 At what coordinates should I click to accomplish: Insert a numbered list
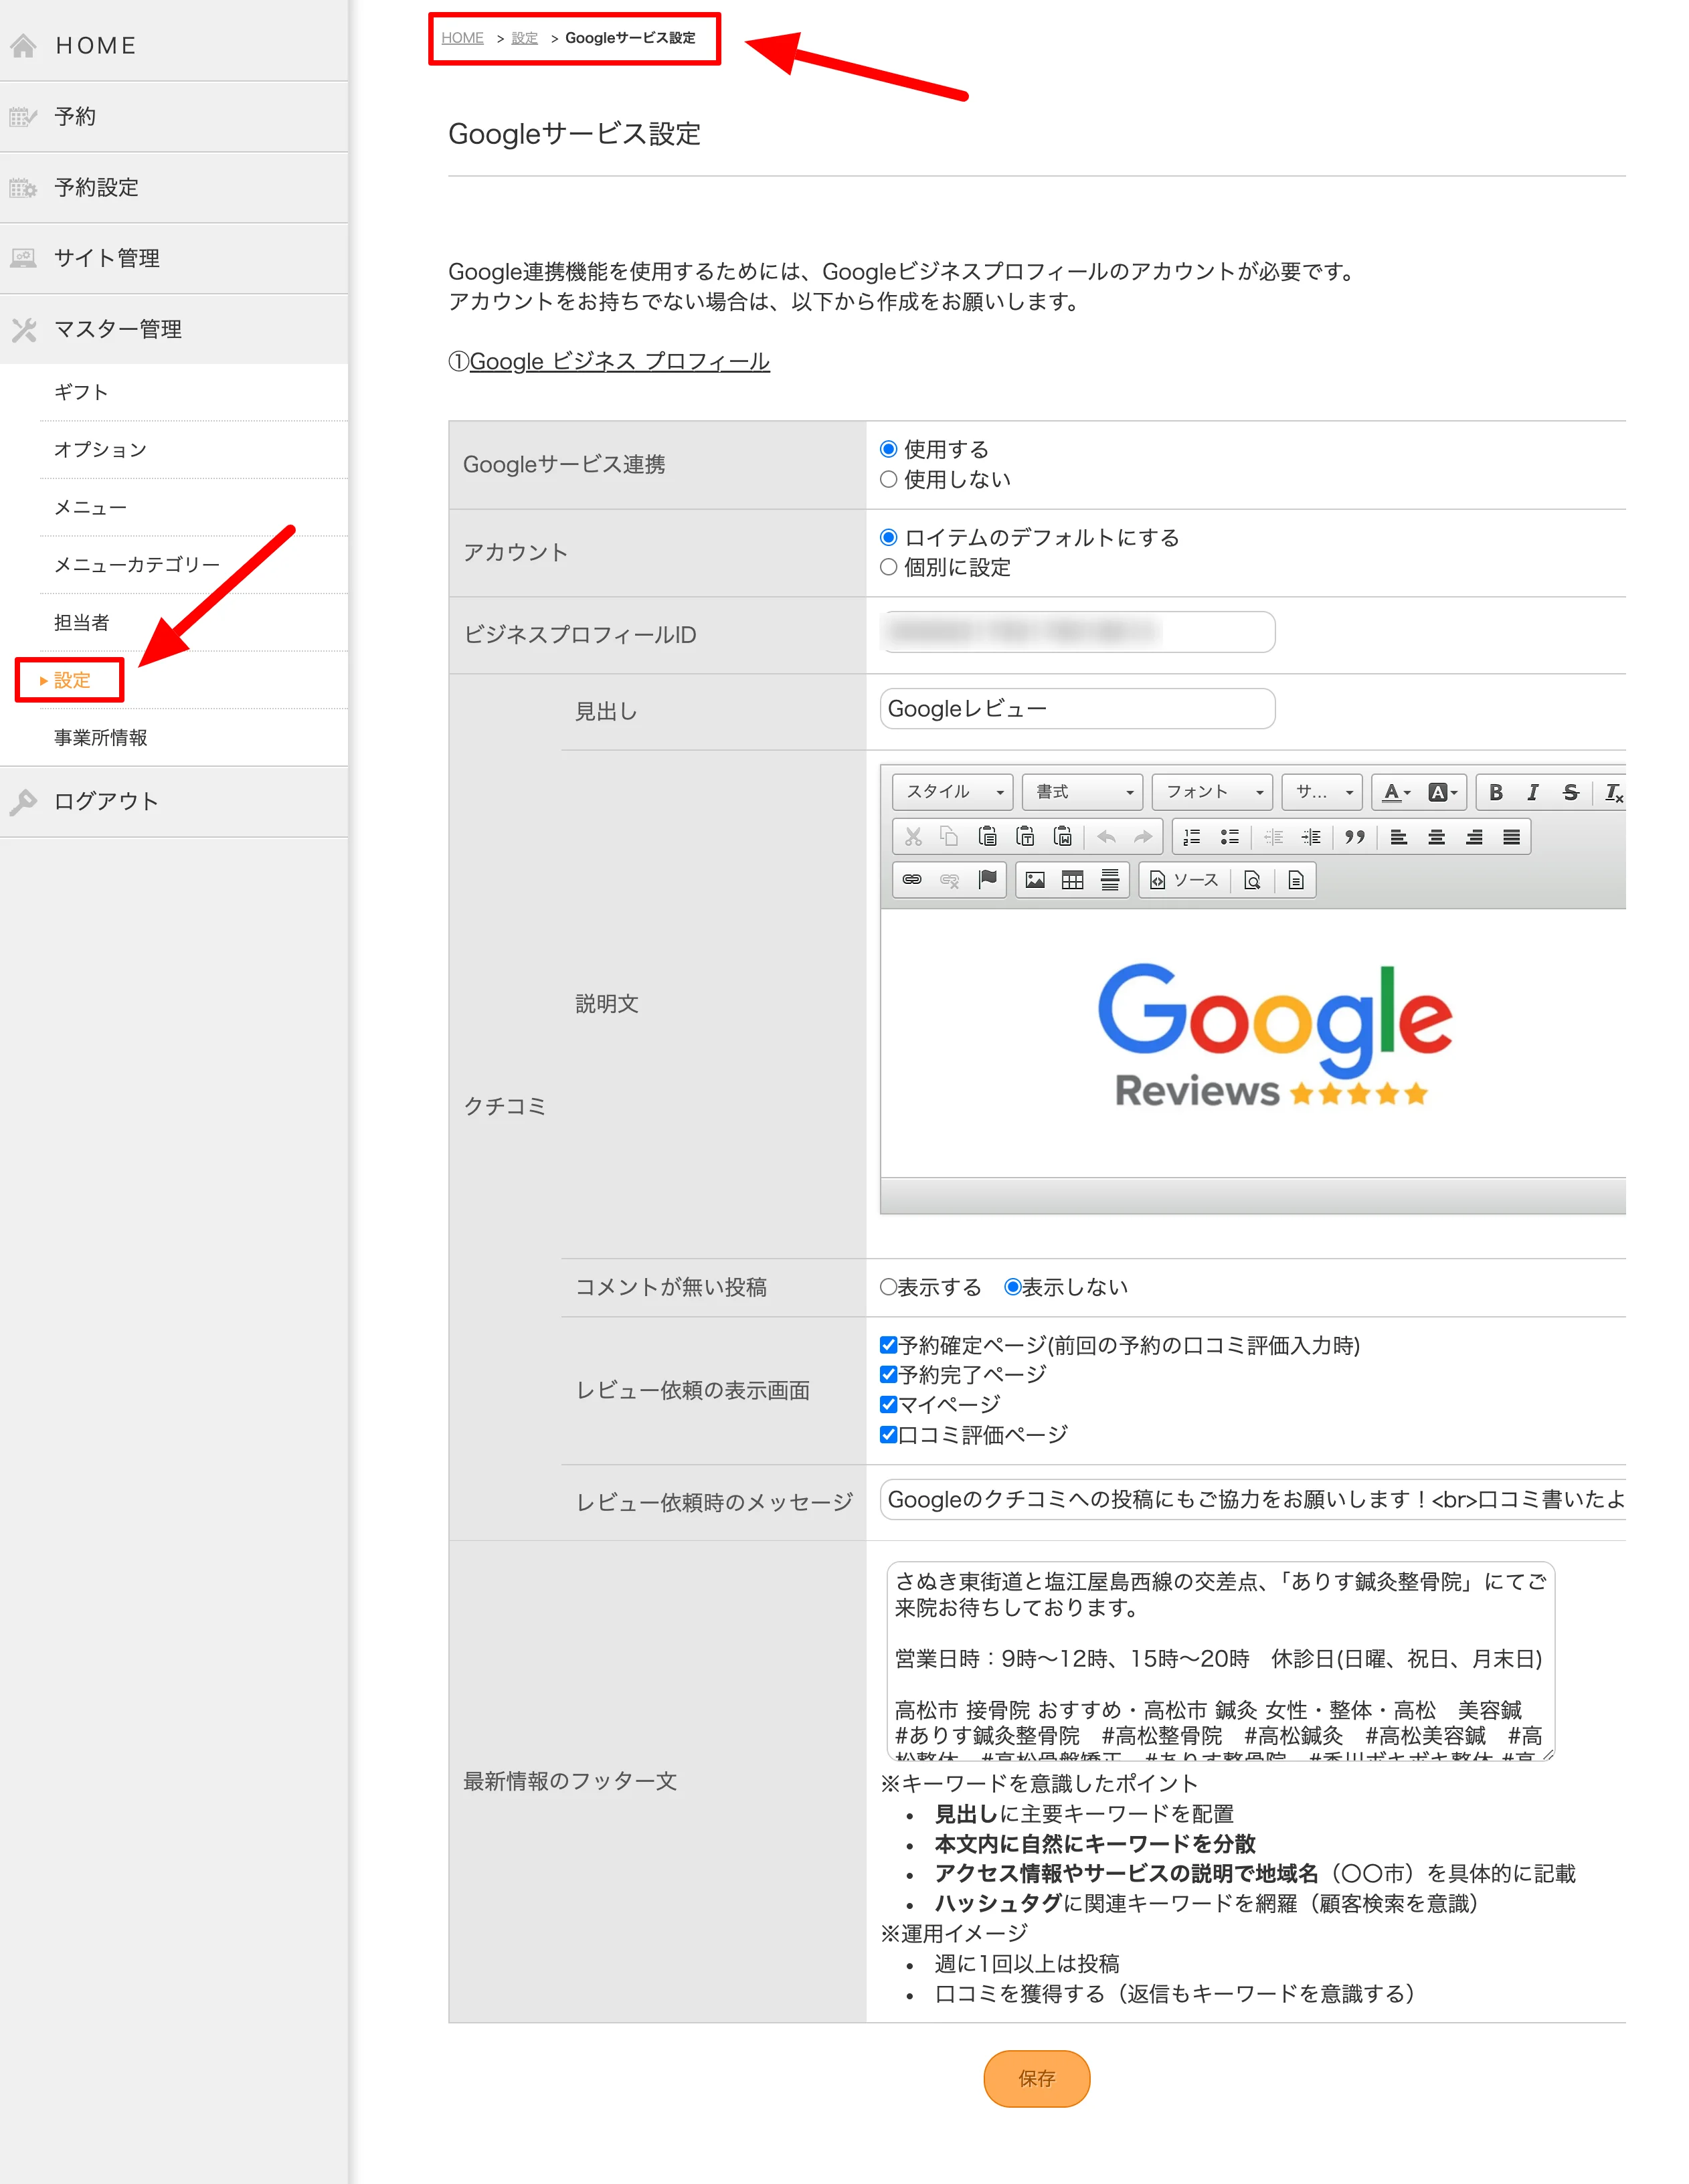(1191, 836)
